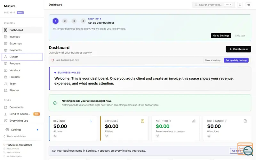Click the Send to Accountant download icon
256x160 pixels.
click(x=5, y=114)
